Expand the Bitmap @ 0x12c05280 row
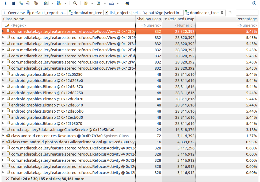Image resolution: width=260 pixels, height=182 pixels. (x=3, y=74)
